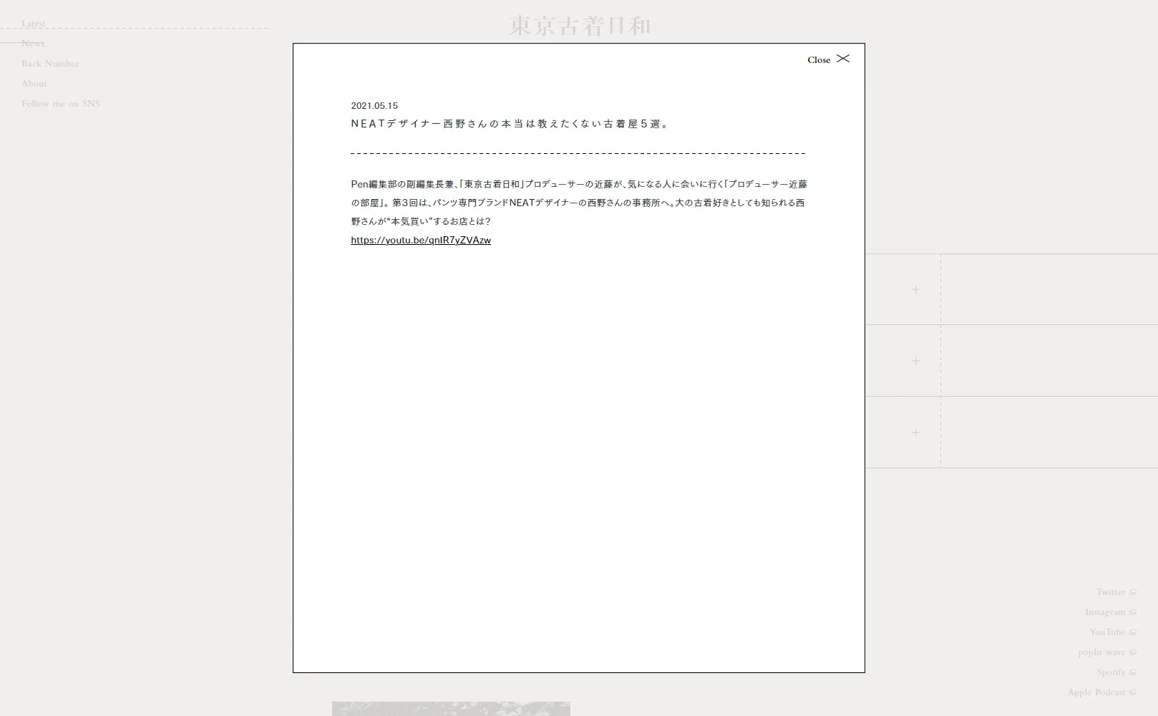Click the external-link icon beside Instagram

(x=1133, y=612)
